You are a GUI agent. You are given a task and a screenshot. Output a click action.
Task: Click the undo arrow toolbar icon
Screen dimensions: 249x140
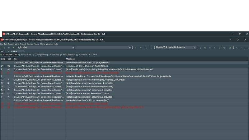[237, 48]
